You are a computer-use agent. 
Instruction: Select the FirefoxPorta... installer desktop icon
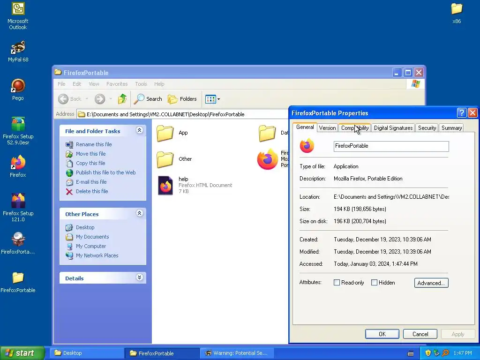pos(18,243)
